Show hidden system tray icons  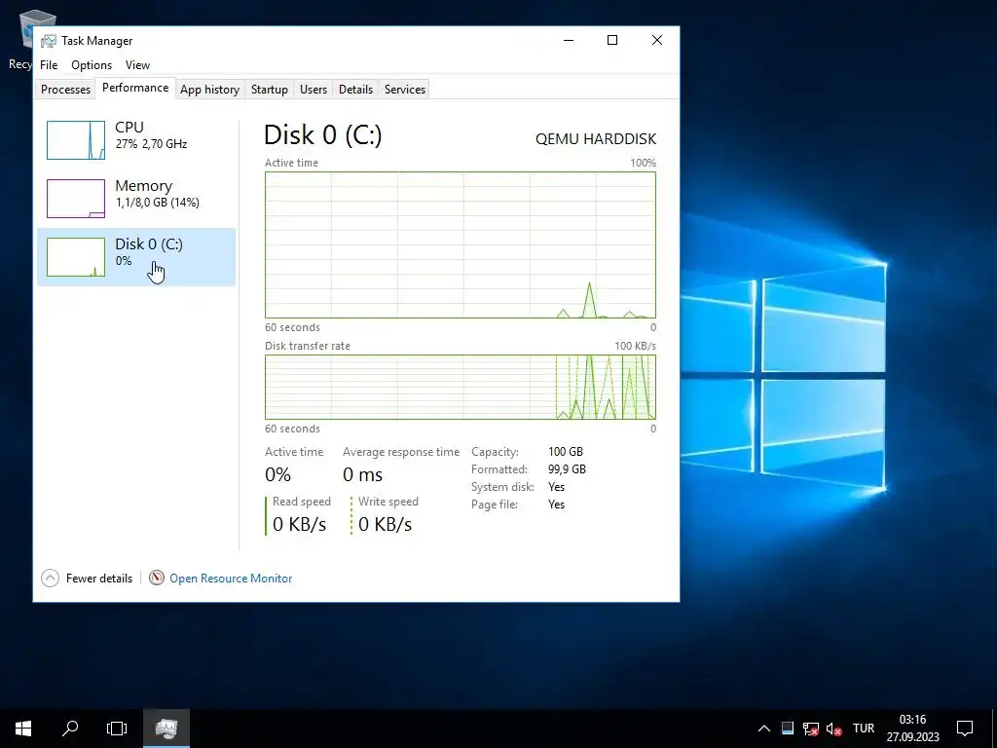coord(764,729)
